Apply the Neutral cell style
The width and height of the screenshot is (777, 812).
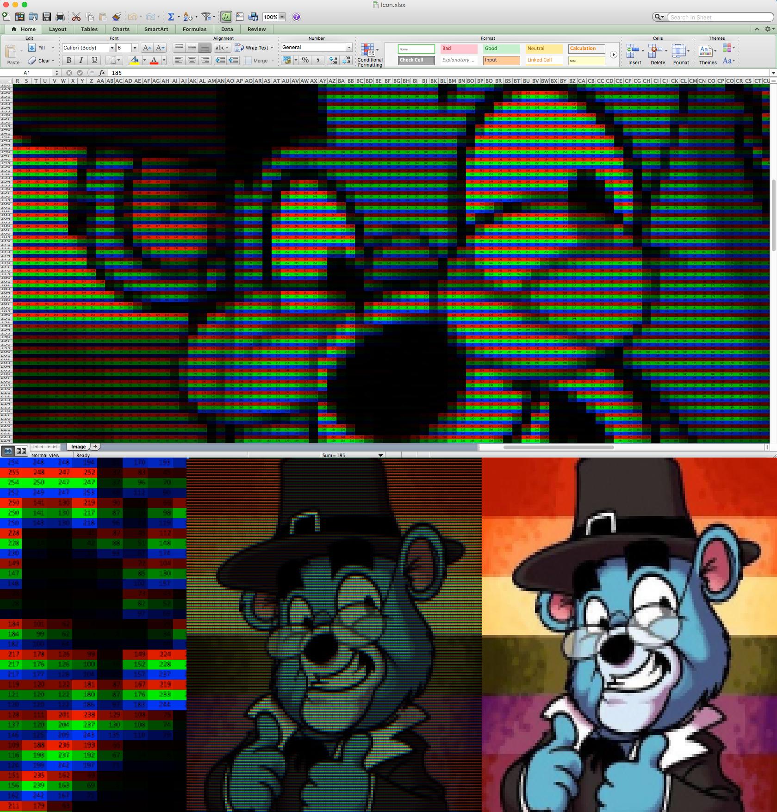tap(544, 49)
